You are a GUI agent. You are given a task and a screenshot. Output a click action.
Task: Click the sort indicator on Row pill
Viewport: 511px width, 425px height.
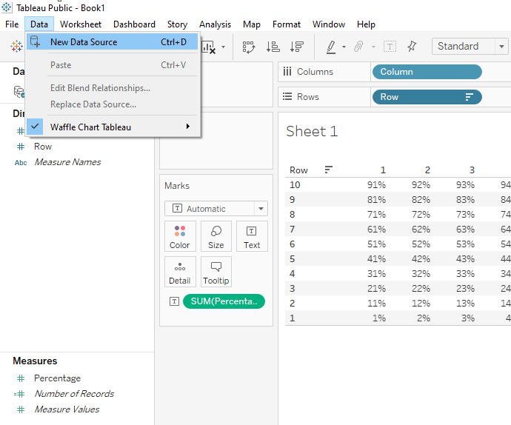click(469, 97)
